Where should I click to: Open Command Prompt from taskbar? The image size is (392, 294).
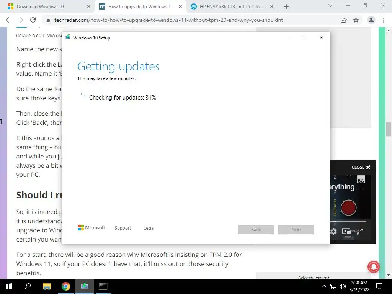103,286
